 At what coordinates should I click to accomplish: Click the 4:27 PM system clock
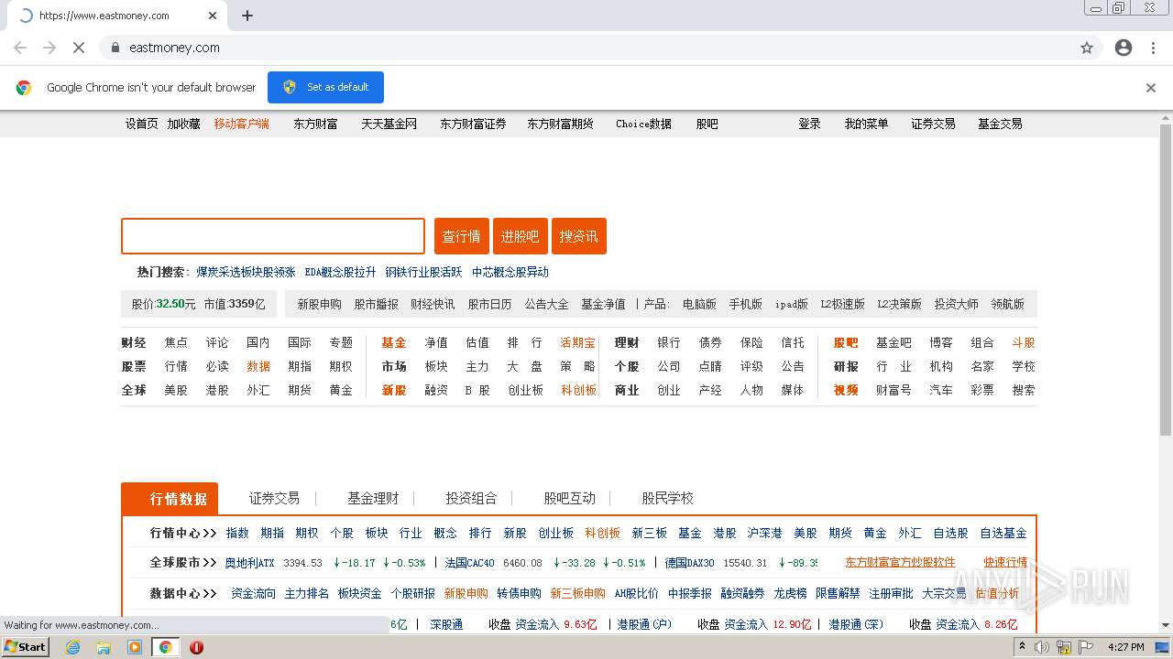[1125, 647]
